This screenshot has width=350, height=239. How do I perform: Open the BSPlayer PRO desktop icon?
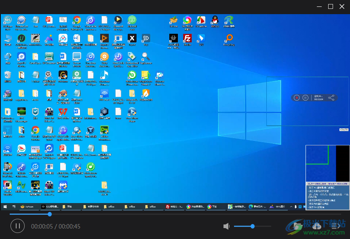pyautogui.click(x=8, y=23)
